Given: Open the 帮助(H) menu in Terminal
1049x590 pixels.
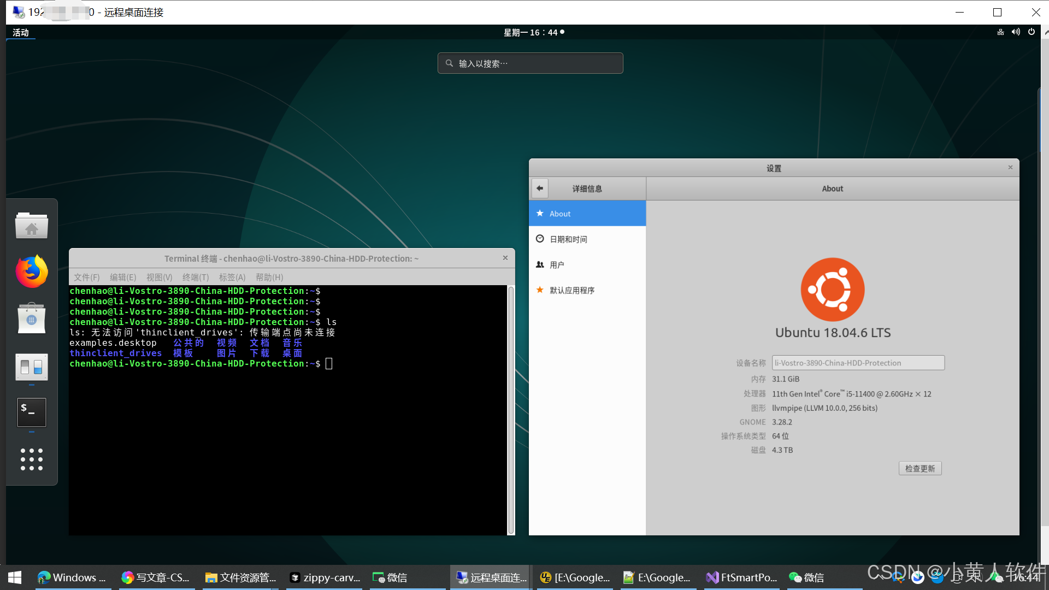Looking at the screenshot, I should pyautogui.click(x=269, y=278).
